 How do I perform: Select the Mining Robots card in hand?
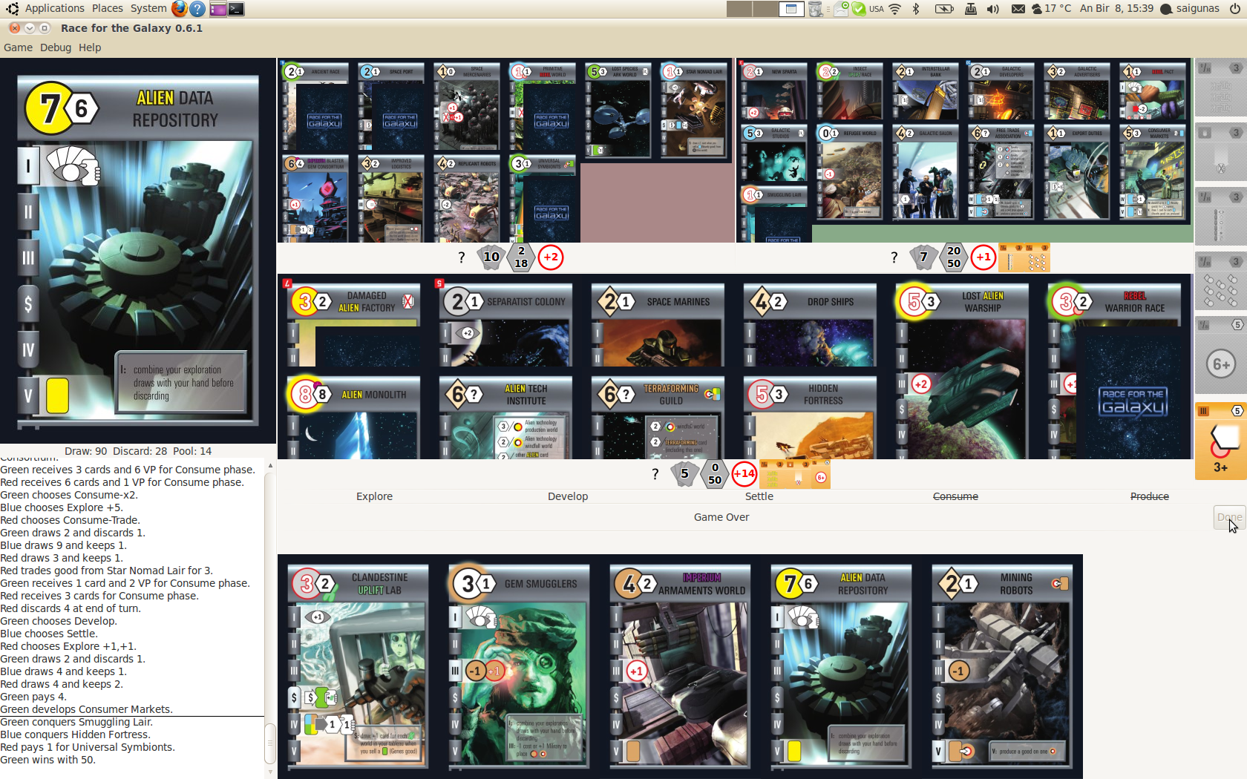1001,666
